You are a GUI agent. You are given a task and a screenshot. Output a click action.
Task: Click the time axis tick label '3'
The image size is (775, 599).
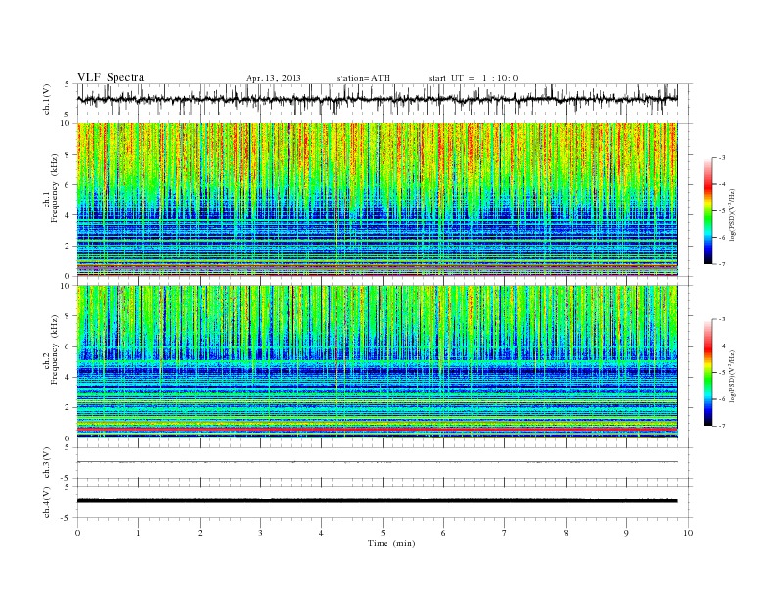click(x=260, y=533)
